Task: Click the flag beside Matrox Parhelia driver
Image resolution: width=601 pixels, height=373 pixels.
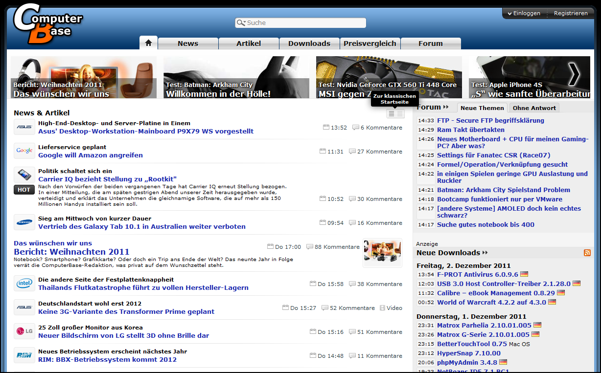Action: click(x=537, y=325)
